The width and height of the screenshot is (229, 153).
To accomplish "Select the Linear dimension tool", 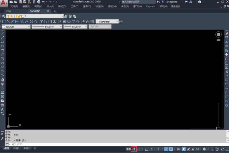I will pyautogui.click(x=4, y=22).
